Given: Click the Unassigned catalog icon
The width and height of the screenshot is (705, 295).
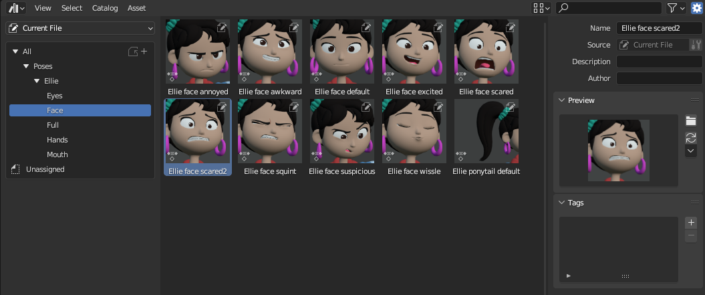Looking at the screenshot, I should 15,169.
